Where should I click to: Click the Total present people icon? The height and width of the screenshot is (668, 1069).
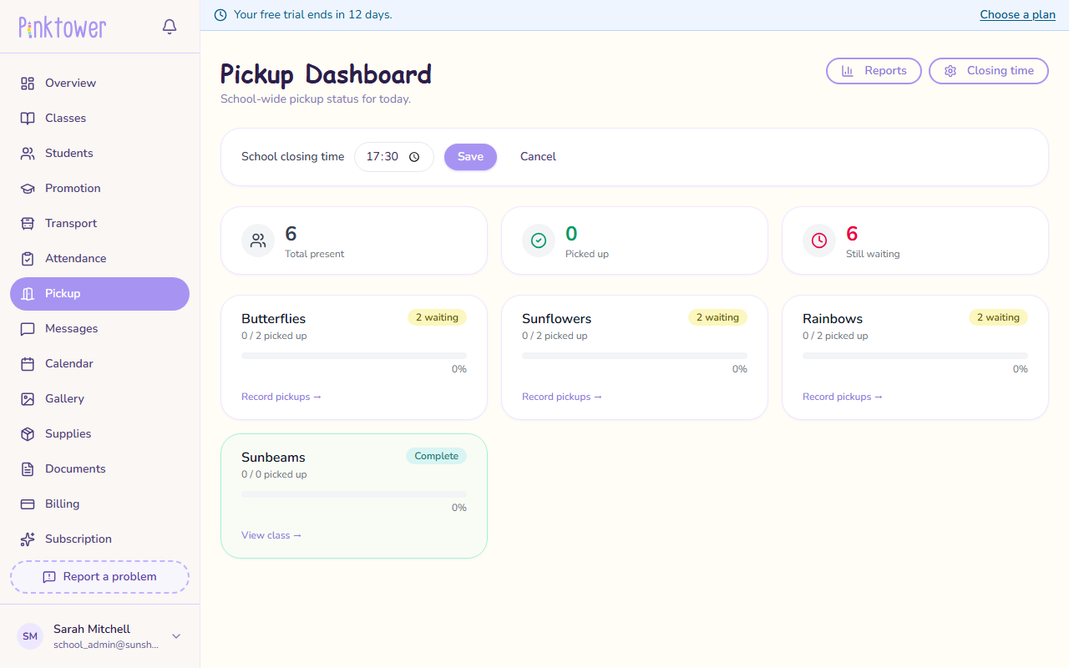pyautogui.click(x=258, y=240)
